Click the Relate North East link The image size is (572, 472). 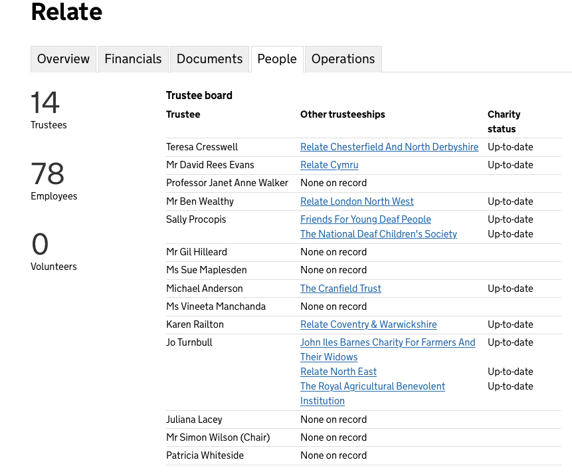338,372
